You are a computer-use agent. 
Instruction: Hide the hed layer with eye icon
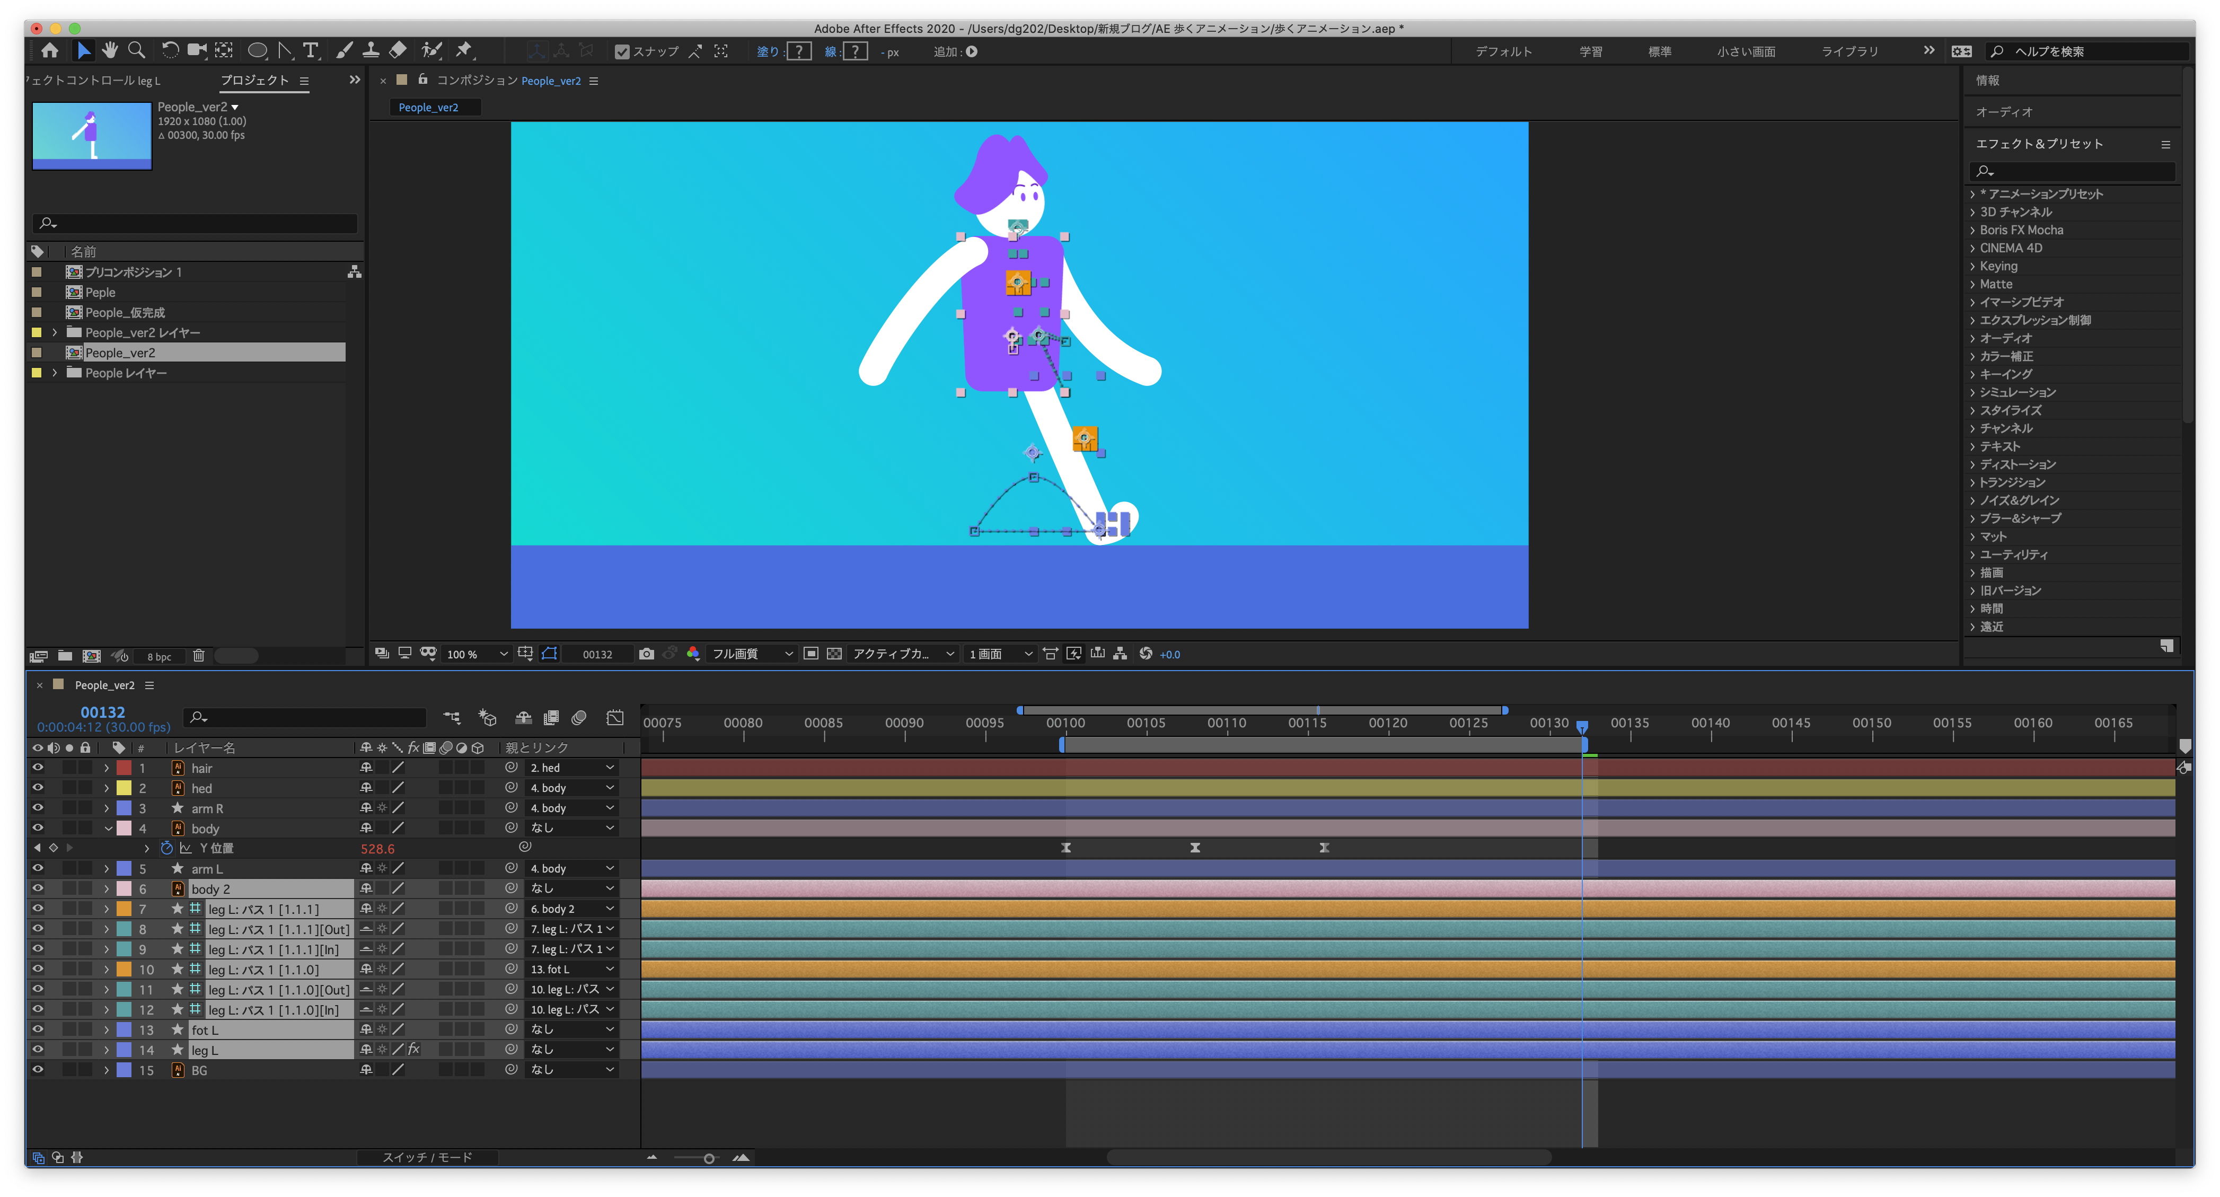(38, 788)
